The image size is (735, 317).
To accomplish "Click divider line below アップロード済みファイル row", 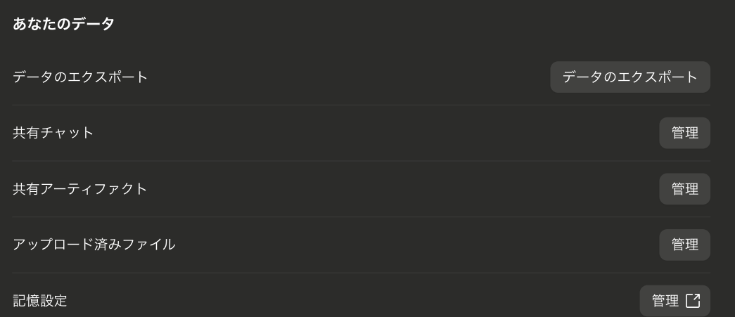I will point(362,273).
